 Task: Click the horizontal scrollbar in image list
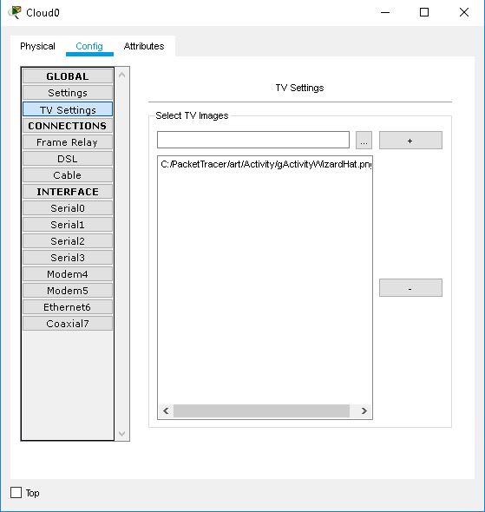click(261, 410)
